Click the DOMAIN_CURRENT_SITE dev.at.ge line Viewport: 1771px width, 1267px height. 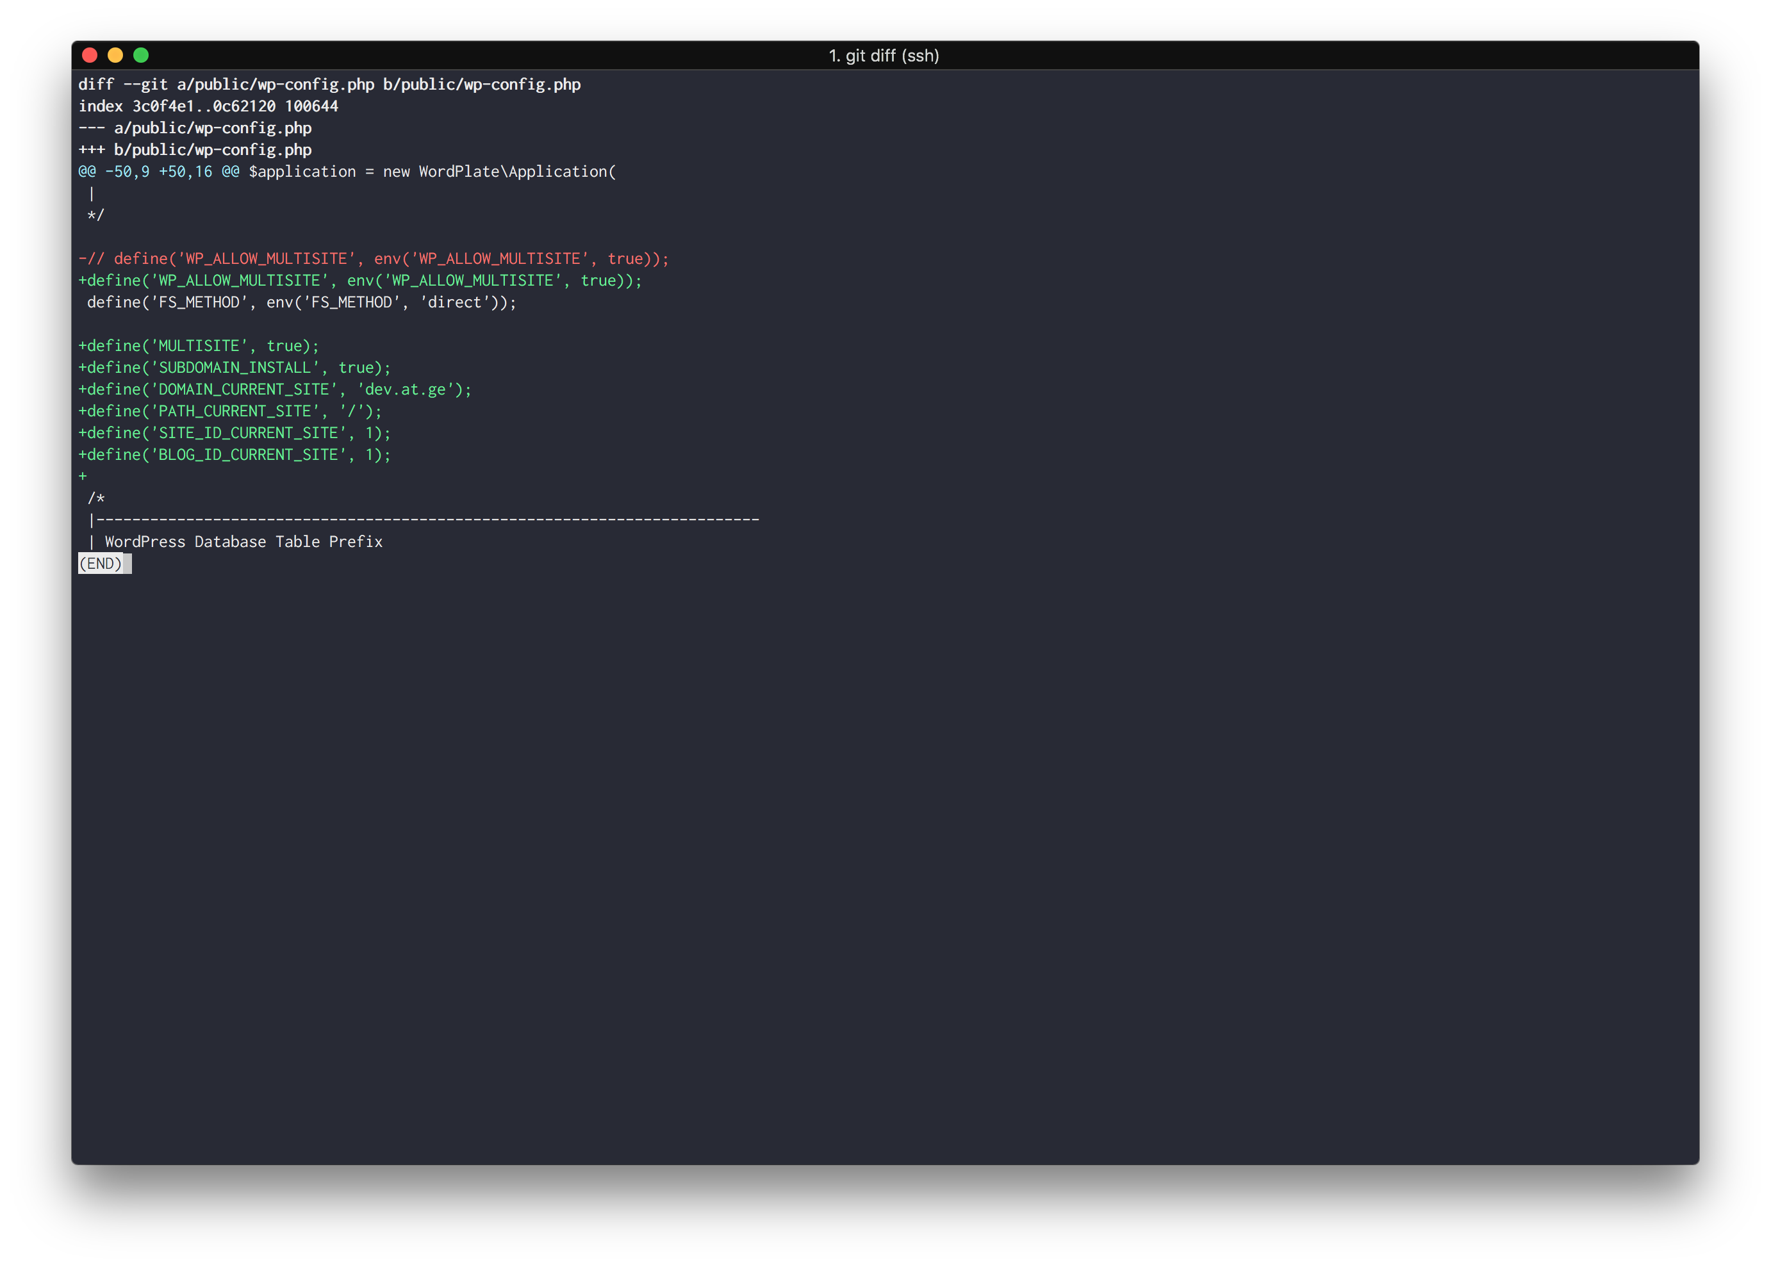tap(273, 389)
